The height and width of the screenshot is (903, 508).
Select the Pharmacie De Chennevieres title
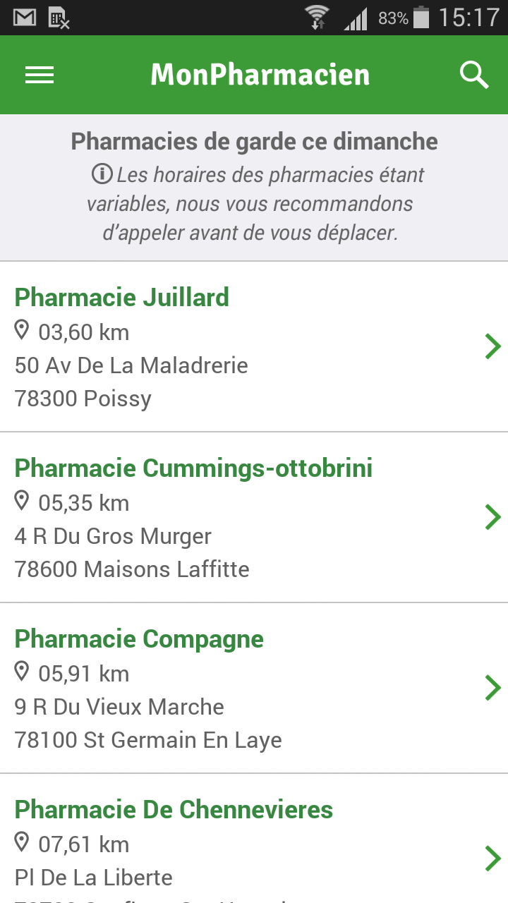(x=174, y=809)
